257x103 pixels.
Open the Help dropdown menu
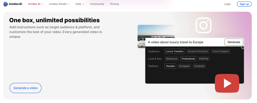[x=80, y=4]
